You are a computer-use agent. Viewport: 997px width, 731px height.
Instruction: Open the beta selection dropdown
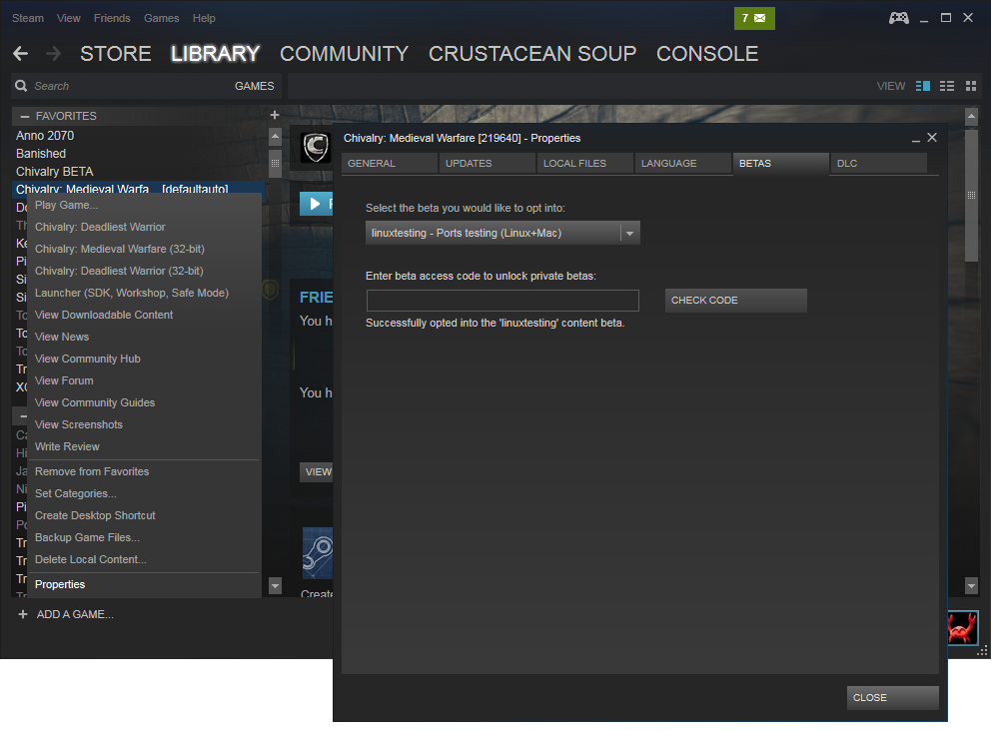(x=502, y=233)
